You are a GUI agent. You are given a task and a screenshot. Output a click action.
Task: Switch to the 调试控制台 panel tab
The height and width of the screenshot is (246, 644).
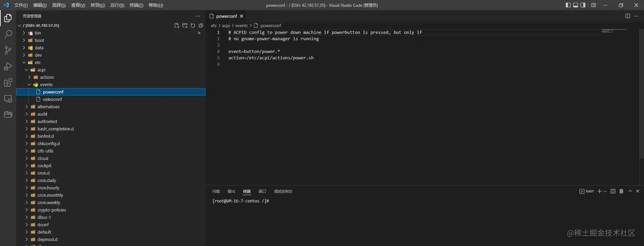283,192
